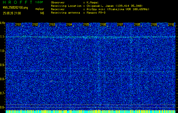Image resolution: width=178 pixels, height=113 pixels.
Task: Select the filename KN9_2508262100.png
Action: tap(15, 8)
